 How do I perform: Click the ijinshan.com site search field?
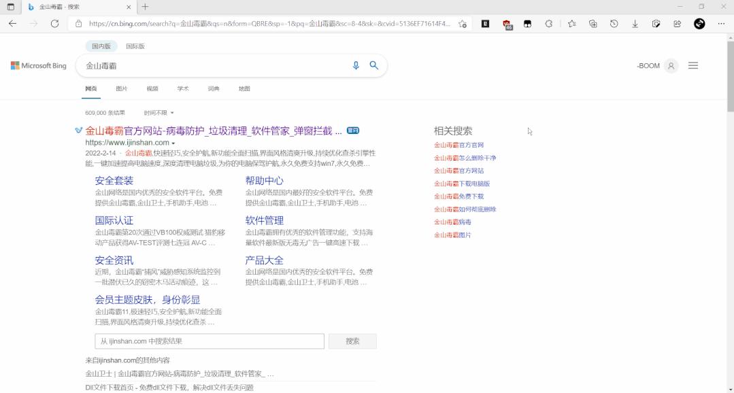point(210,341)
